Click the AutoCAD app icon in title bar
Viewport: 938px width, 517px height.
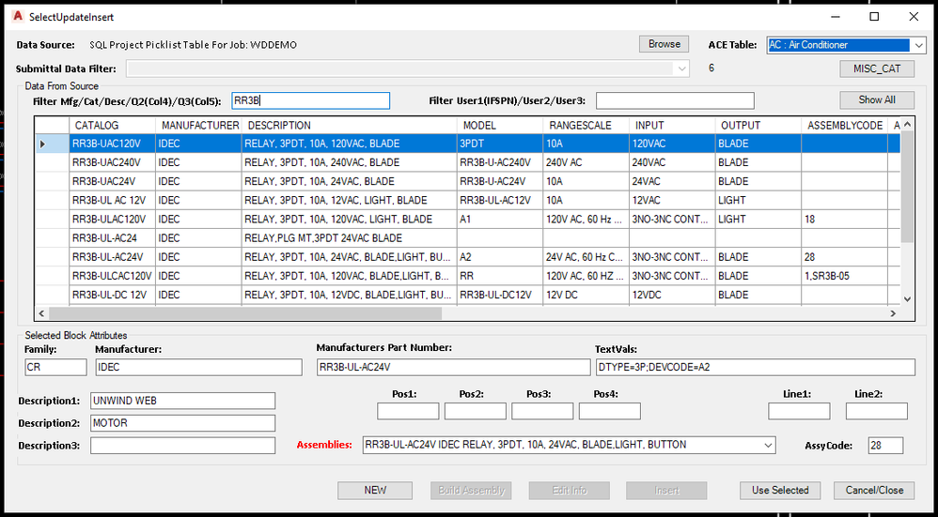[x=17, y=17]
